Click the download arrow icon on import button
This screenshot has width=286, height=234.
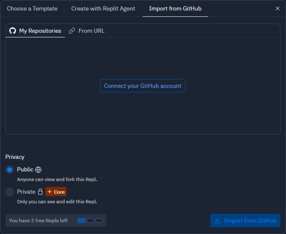click(217, 221)
